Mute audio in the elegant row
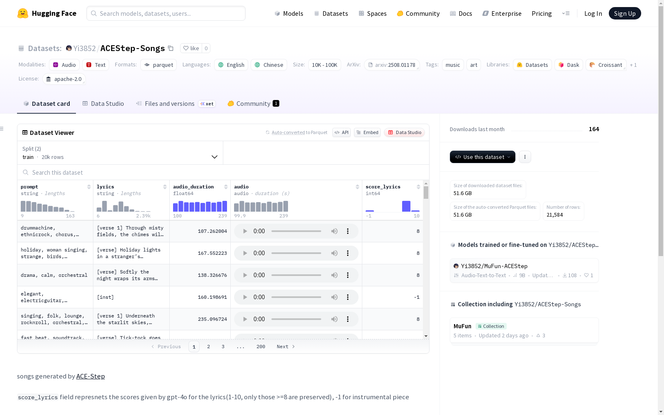Screen dimensions: 664x415 [334, 297]
